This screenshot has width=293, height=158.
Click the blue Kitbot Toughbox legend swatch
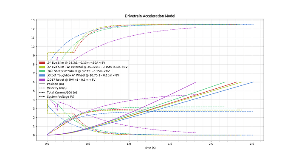tap(42, 75)
